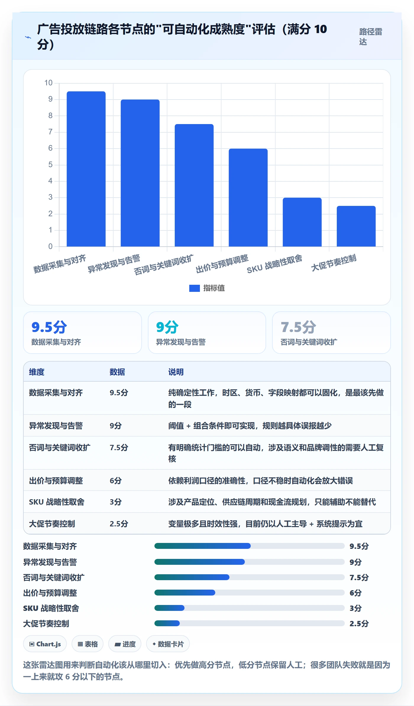Click the 说明 table column header
The image size is (414, 706).
pyautogui.click(x=176, y=372)
